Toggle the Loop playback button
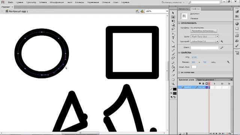Viewport: 240px width, 135px height. (x=229, y=133)
